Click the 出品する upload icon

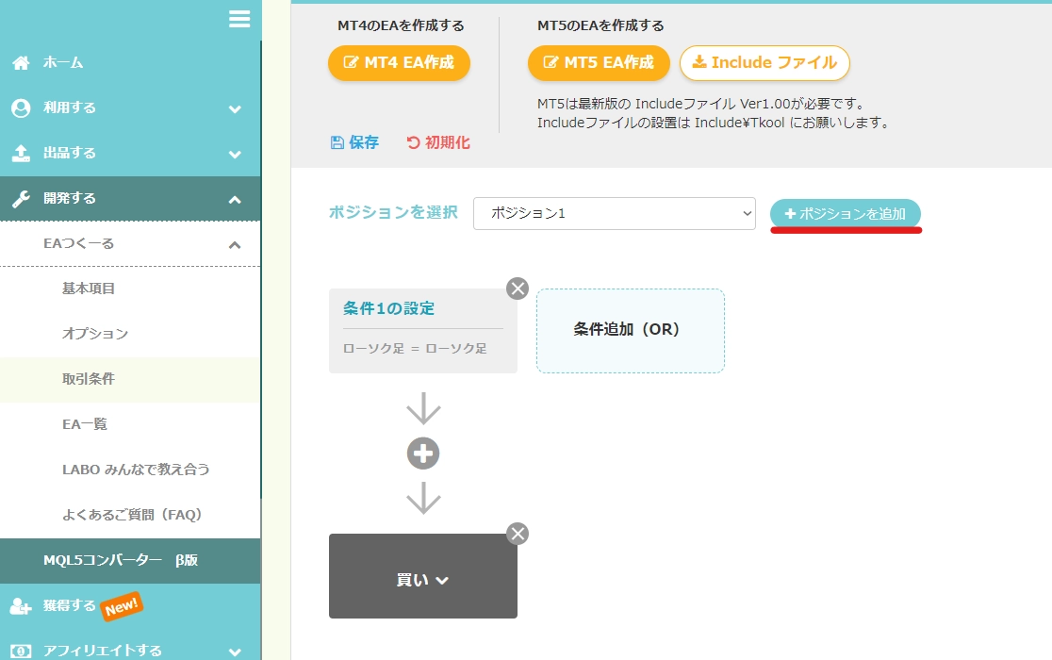click(x=21, y=153)
